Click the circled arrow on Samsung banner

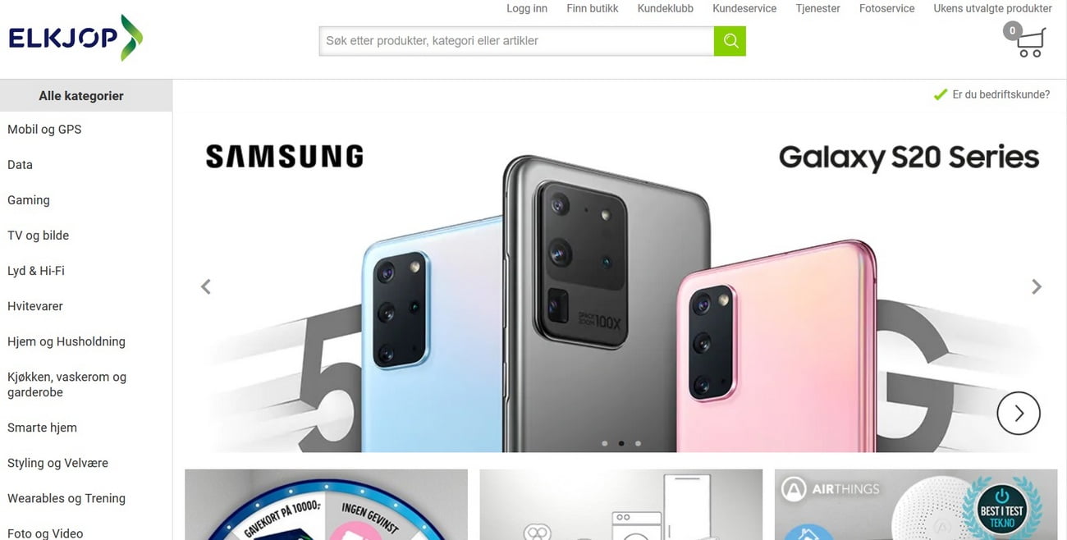point(1019,414)
